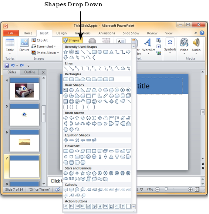Choose the right arrow block arrow
The width and height of the screenshot is (209, 214).
coord(65,118)
